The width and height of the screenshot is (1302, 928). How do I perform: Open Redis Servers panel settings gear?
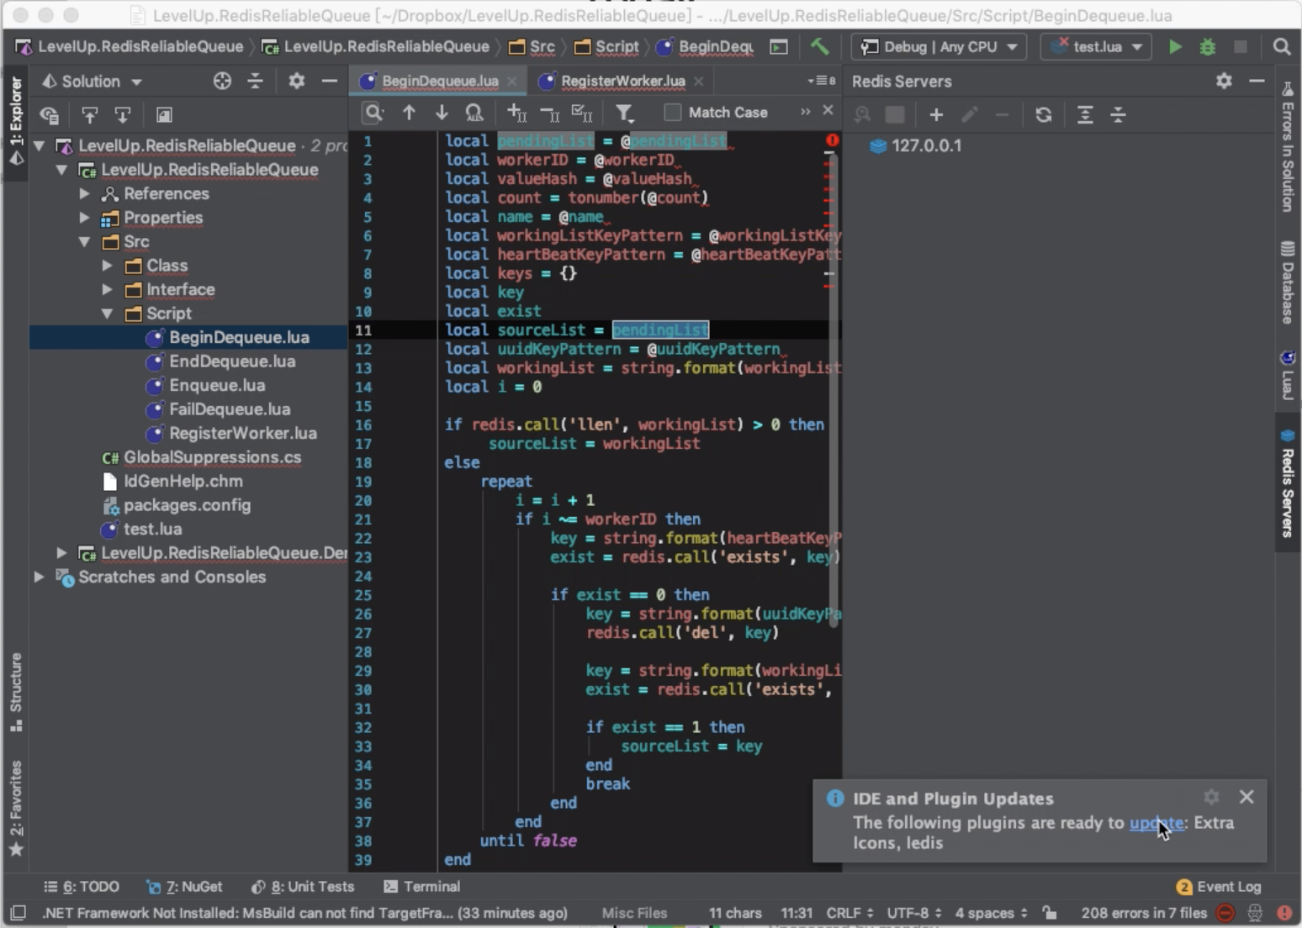tap(1224, 81)
